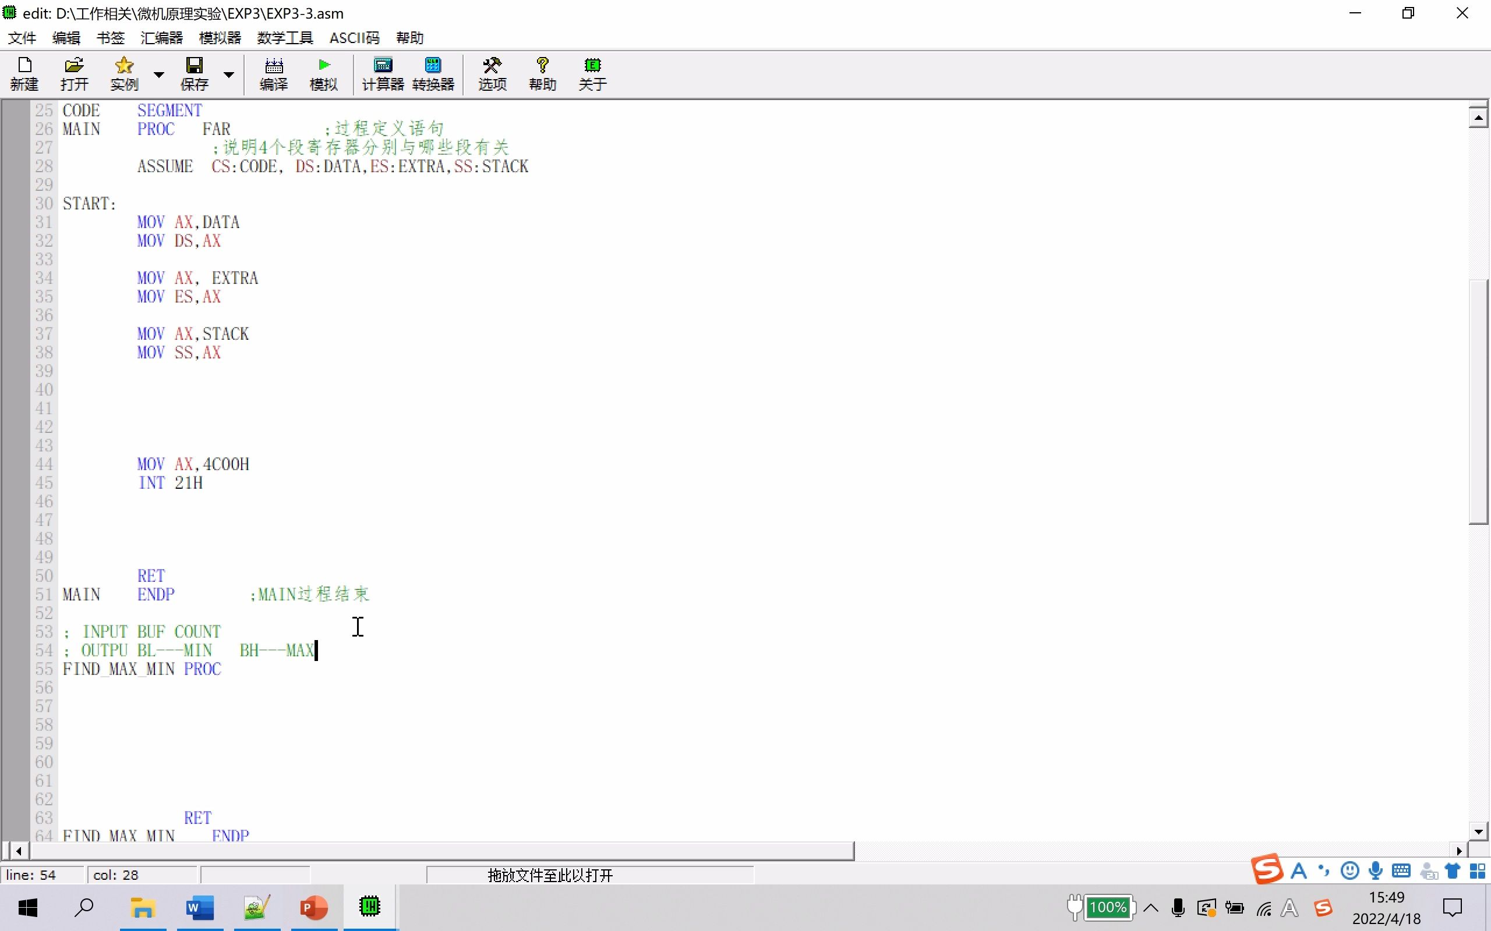Click the 关于 chip icon
Viewport: 1491px width, 931px height.
593,74
